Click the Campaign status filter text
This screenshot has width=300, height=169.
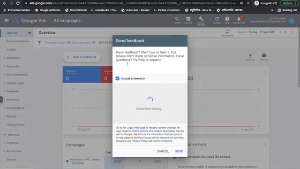pos(58,43)
